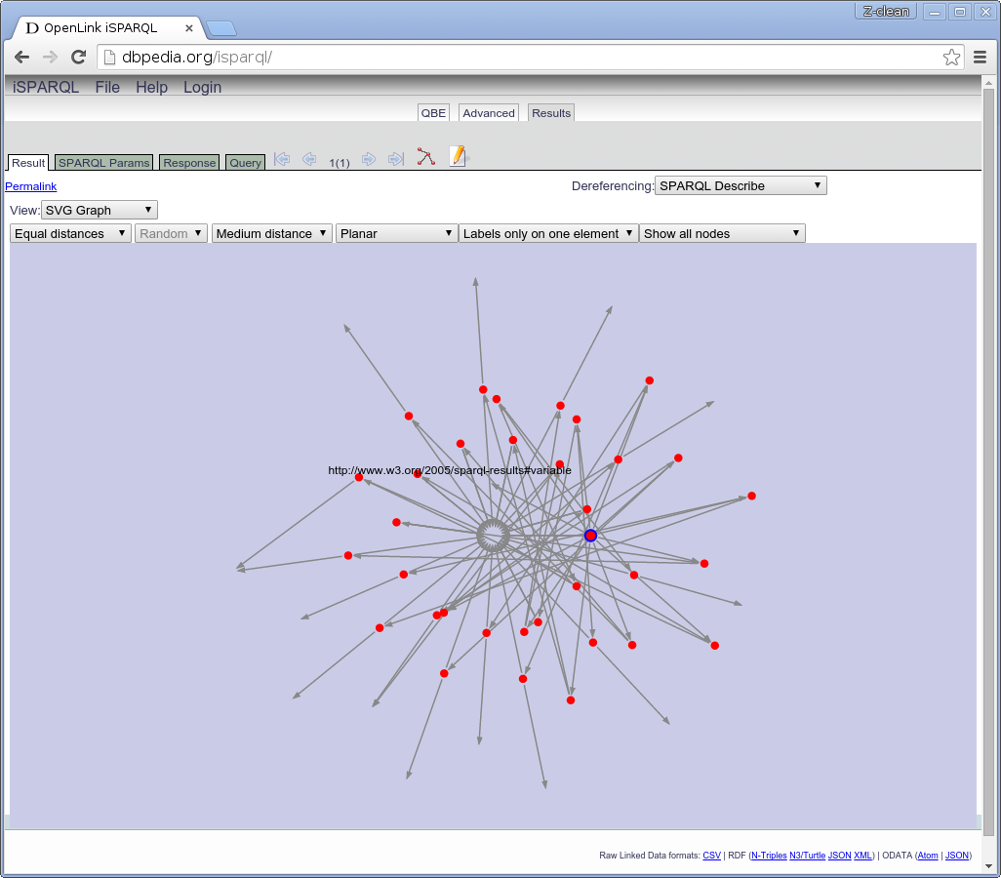This screenshot has height=878, width=1001.
Task: Open the Chrome hamburger menu
Action: coord(981,57)
